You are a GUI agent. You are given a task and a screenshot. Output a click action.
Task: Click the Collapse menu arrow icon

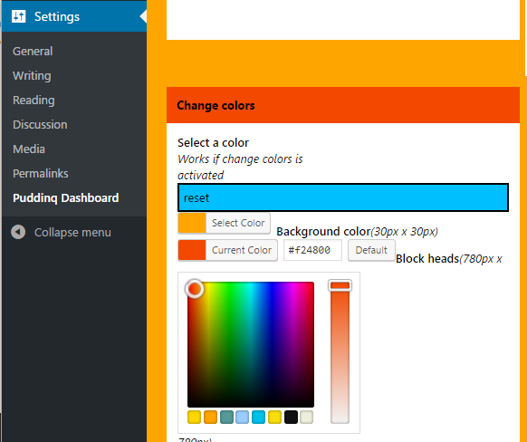pos(18,232)
